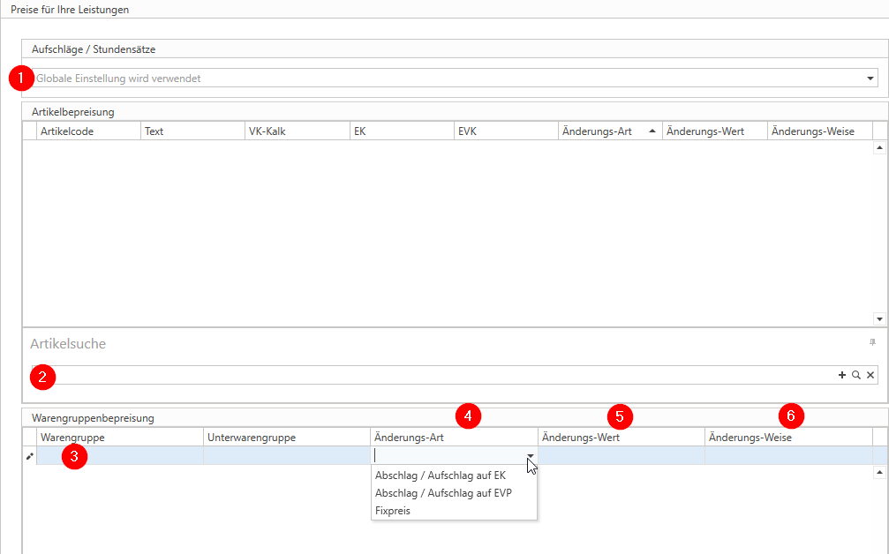
Task: Toggle the Änderungs-Art dropdown arrow in Warengruppenbepreisung row
Action: (530, 456)
